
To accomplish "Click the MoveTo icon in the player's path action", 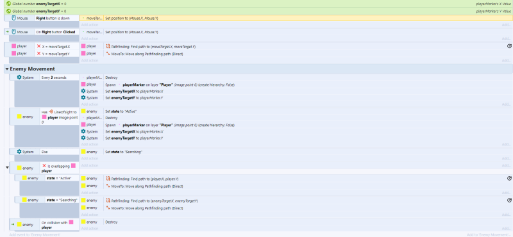I will [x=108, y=54].
